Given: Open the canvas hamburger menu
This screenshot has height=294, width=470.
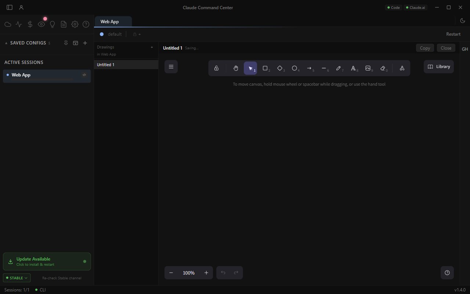Looking at the screenshot, I should pyautogui.click(x=171, y=67).
